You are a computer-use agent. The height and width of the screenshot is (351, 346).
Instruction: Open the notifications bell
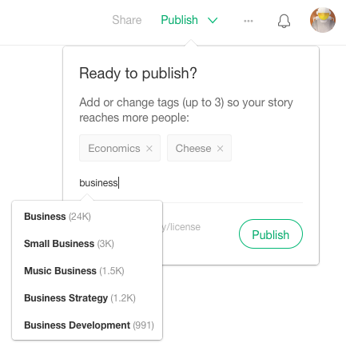[x=284, y=21]
